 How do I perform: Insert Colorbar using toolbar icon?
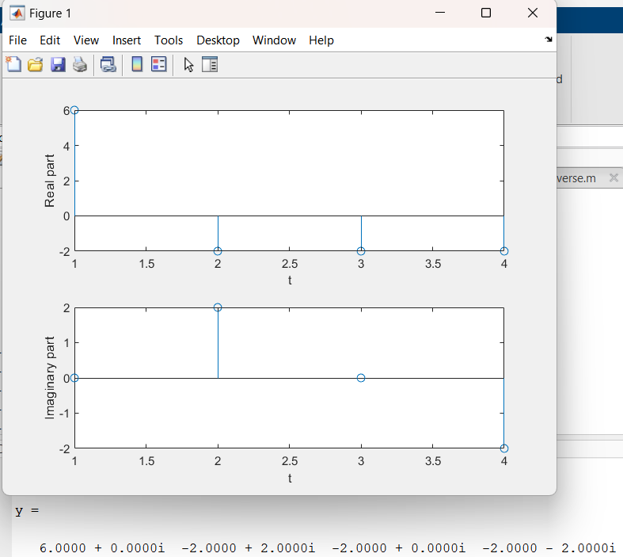click(x=137, y=64)
